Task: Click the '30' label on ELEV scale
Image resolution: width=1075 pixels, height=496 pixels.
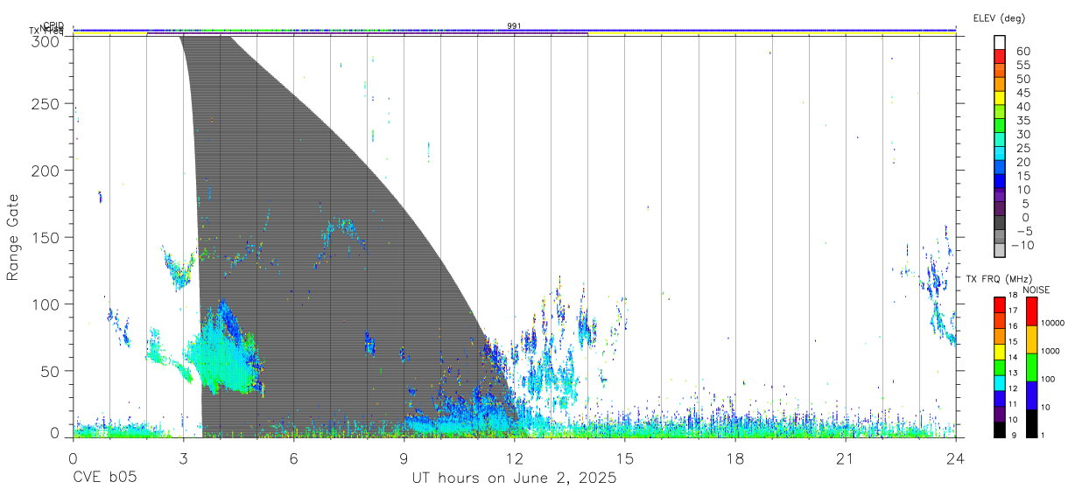Action: click(1023, 134)
